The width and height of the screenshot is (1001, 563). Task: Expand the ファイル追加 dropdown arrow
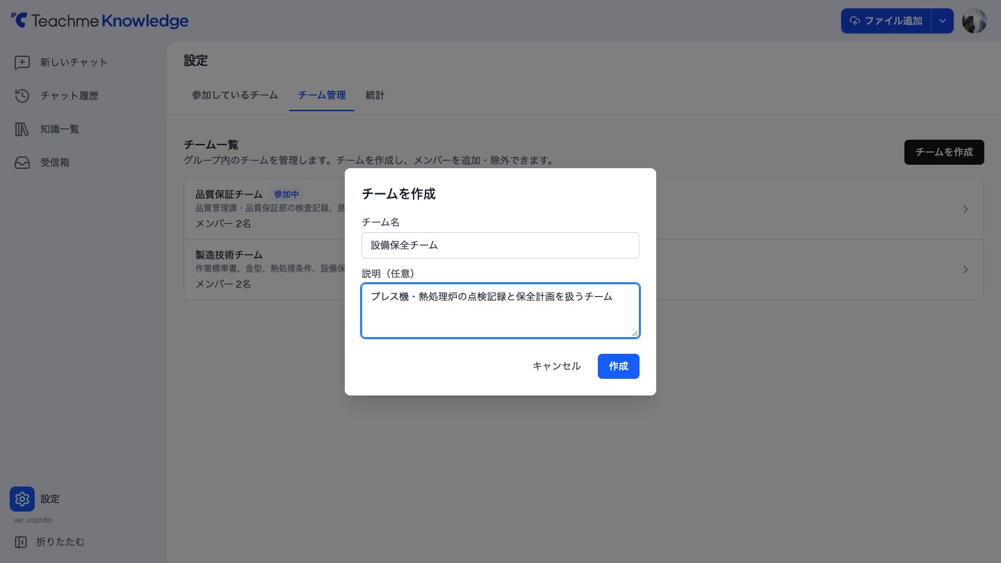943,21
